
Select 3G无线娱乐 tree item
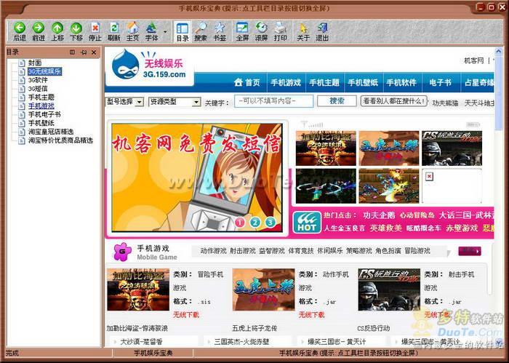point(44,71)
